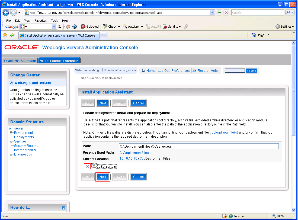The height and width of the screenshot is (220, 298).
Task: Click the Google toolbar news icon beside Go
Action: pyautogui.click(x=68, y=27)
